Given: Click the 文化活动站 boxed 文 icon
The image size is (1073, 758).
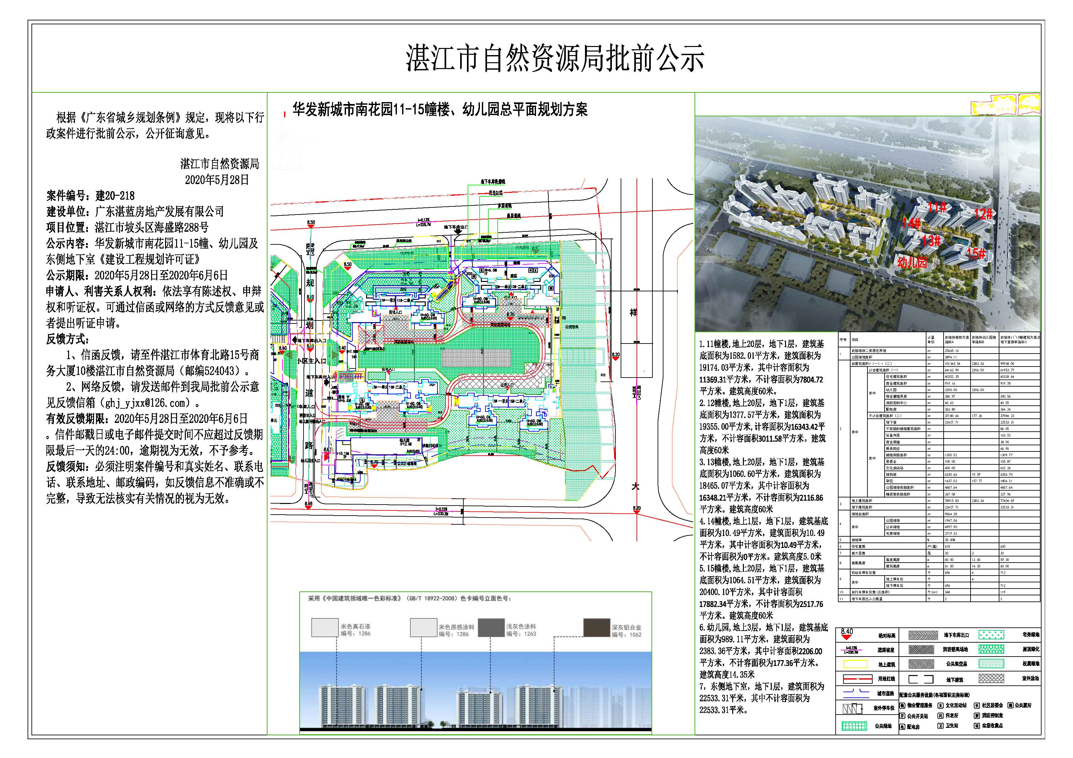Looking at the screenshot, I should 941,706.
